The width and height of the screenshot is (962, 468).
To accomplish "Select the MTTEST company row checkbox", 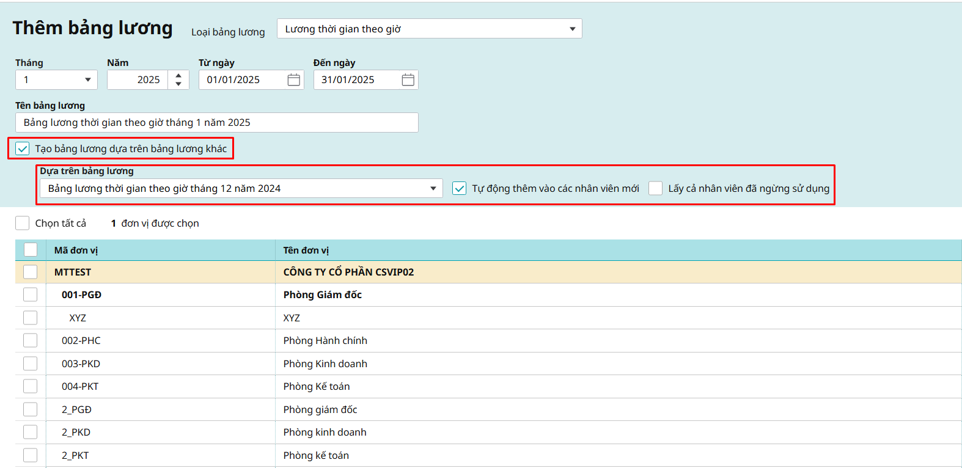I will click(31, 272).
